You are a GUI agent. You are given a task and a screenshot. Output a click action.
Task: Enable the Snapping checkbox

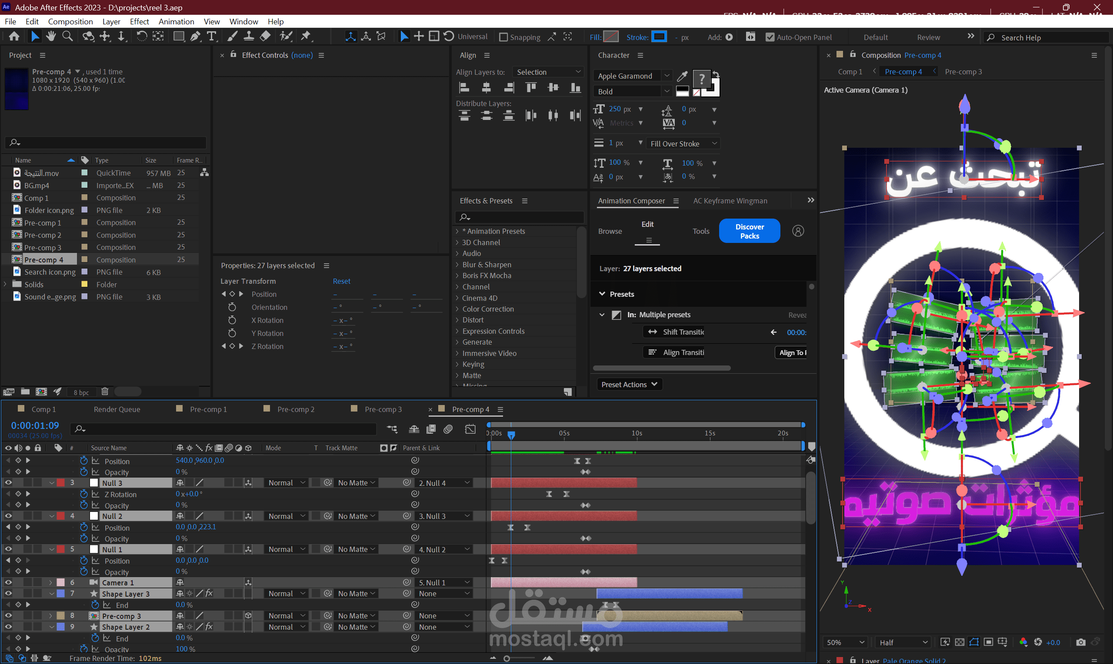tap(503, 37)
